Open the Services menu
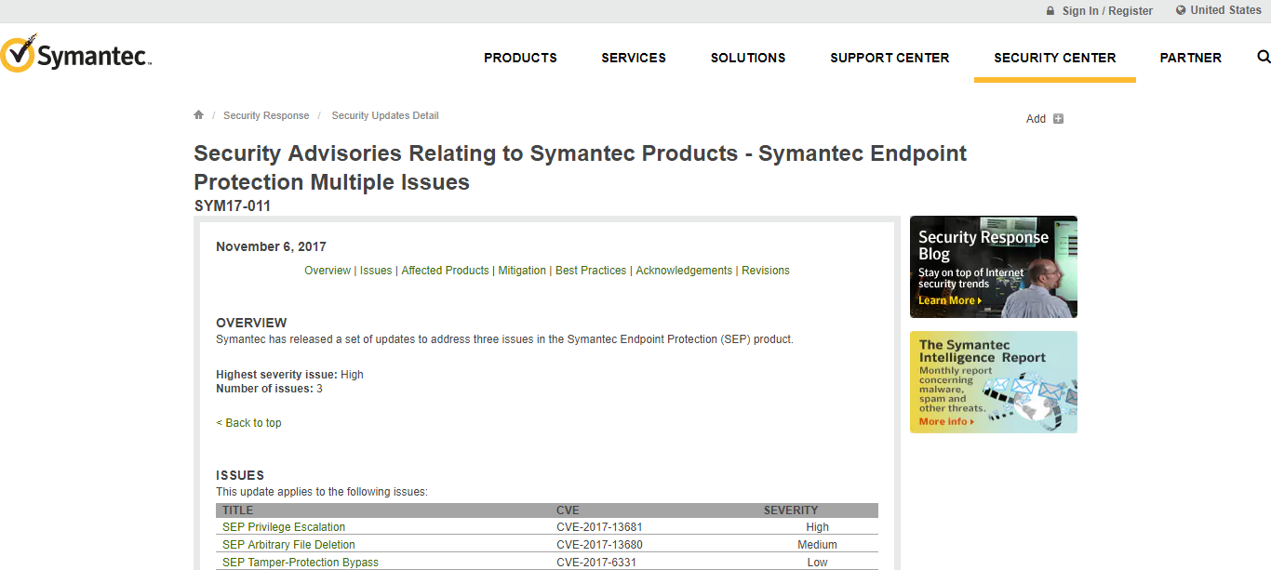Viewport: 1271px width, 570px height. click(x=634, y=58)
